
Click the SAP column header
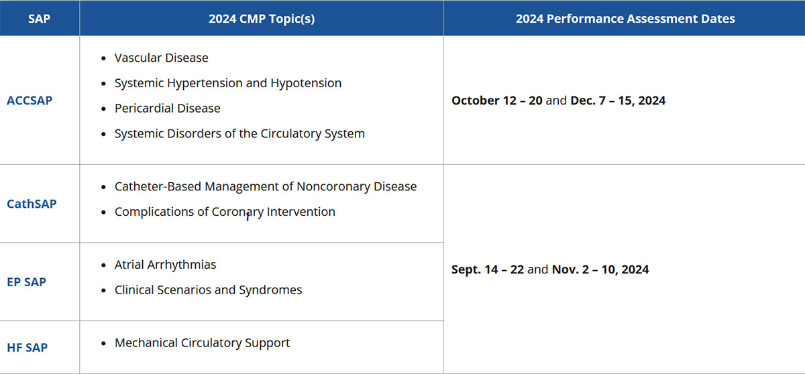(40, 18)
